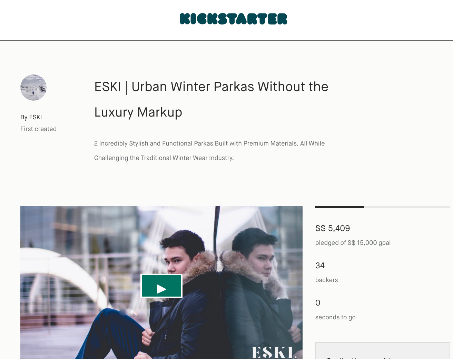Click the 34 backers count
The image size is (453, 359).
coord(320,266)
